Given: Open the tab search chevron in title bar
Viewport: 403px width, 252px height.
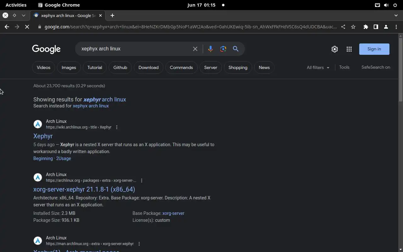Looking at the screenshot, I should coord(396,15).
